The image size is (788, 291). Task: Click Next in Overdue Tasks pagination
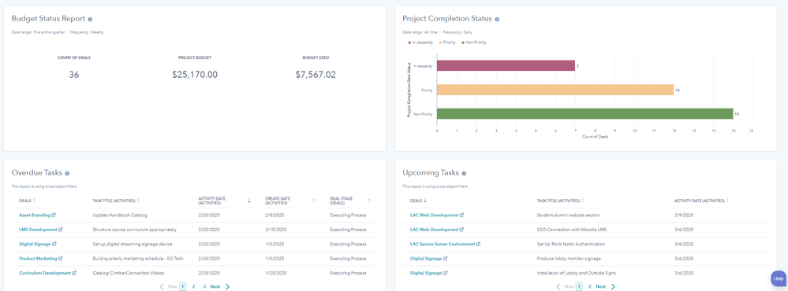coord(215,286)
